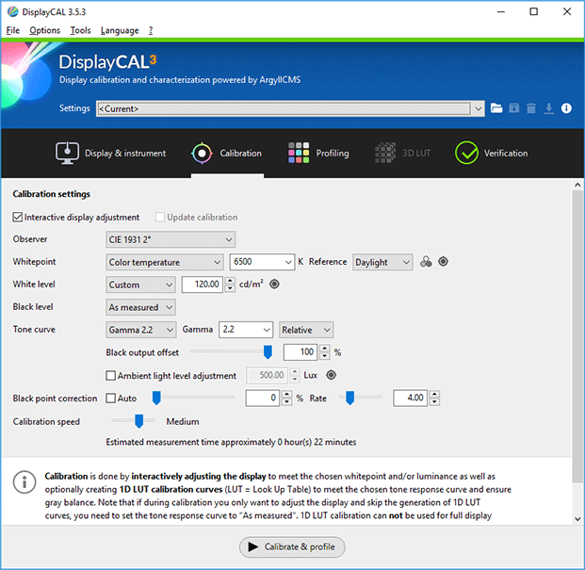Open the Observer CIE 1931 dropdown
Viewport: 585px width, 570px height.
pos(171,239)
